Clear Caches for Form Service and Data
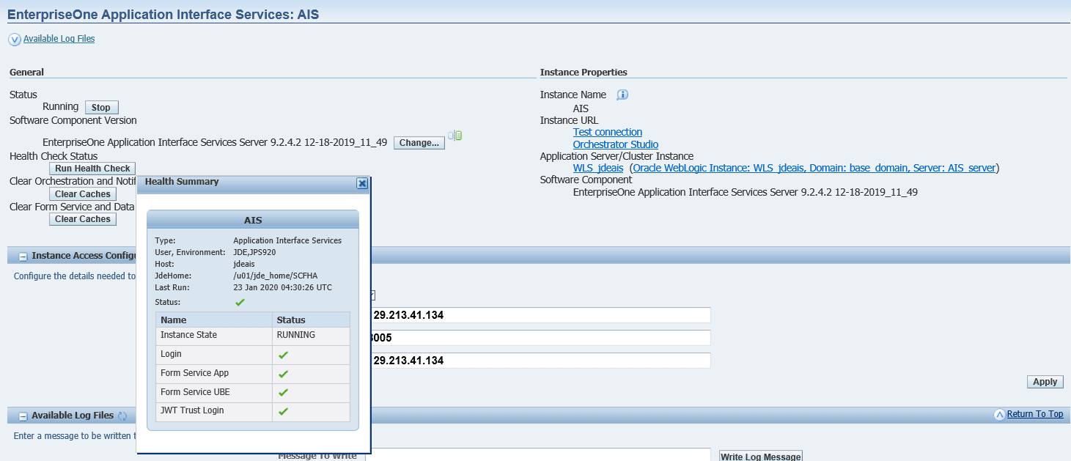Viewport: 1071px width, 461px height. tap(83, 219)
